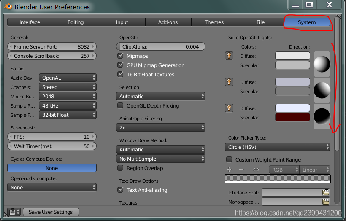Enable OpenGL Depth Picking
The height and width of the screenshot is (221, 346).
[x=120, y=105]
